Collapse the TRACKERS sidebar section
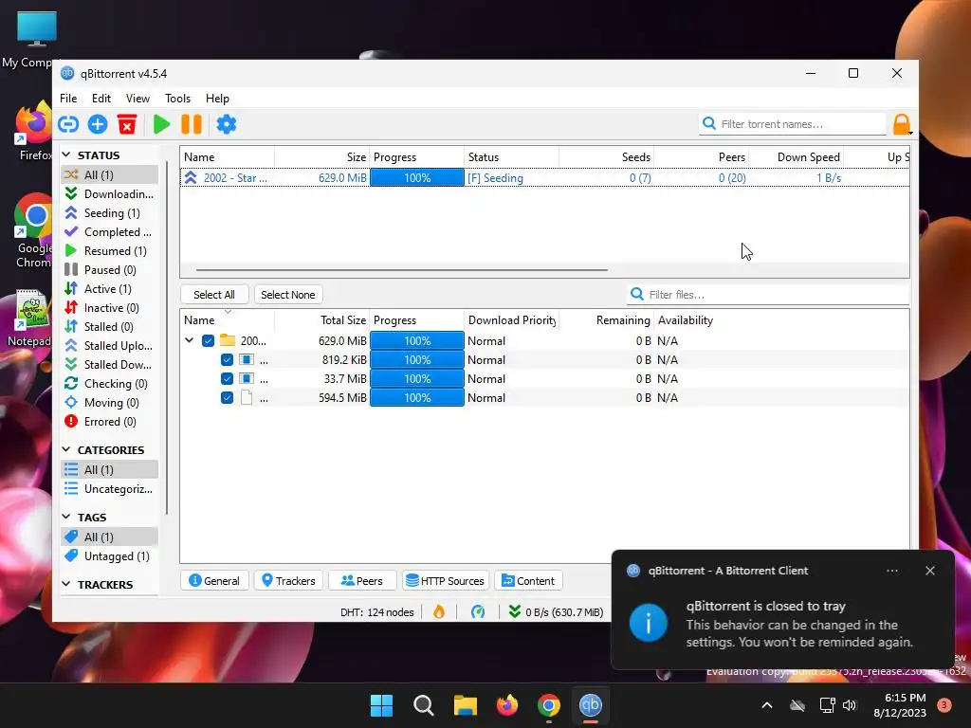 click(x=66, y=584)
